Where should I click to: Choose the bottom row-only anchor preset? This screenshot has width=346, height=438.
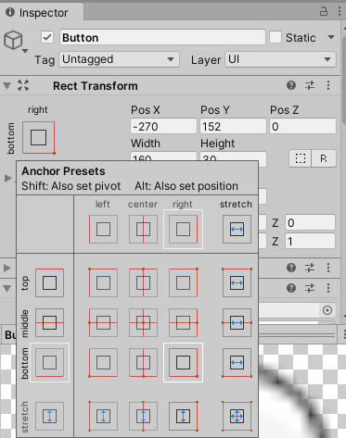(x=49, y=362)
